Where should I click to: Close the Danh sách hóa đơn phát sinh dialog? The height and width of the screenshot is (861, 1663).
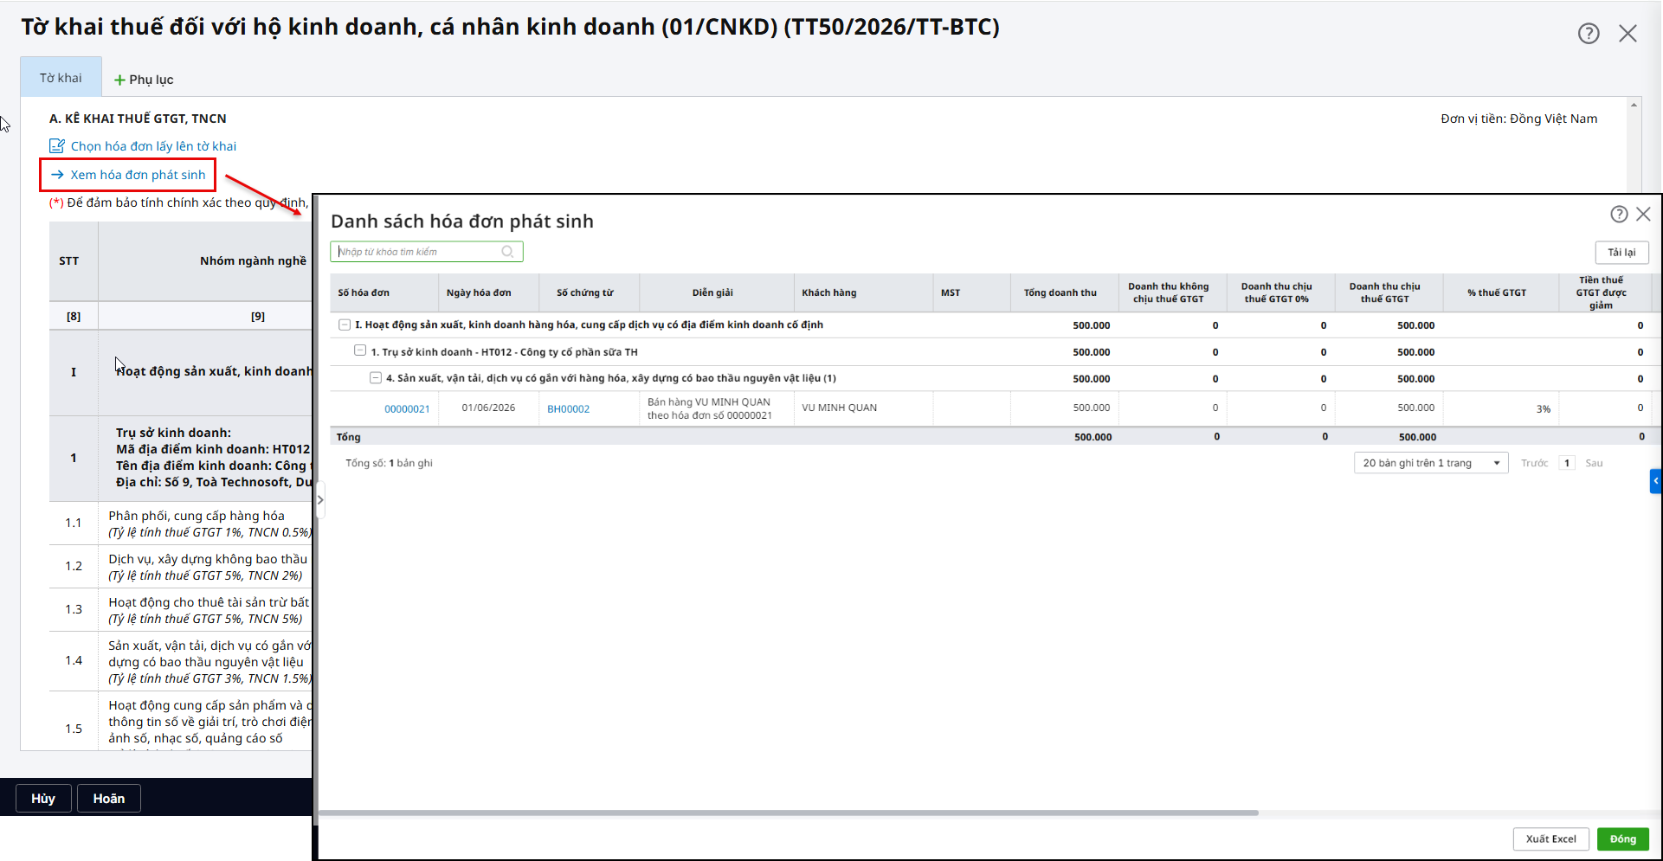1643,214
